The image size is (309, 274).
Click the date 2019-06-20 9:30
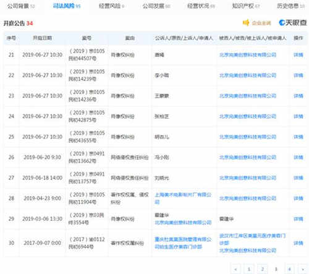coord(43,158)
